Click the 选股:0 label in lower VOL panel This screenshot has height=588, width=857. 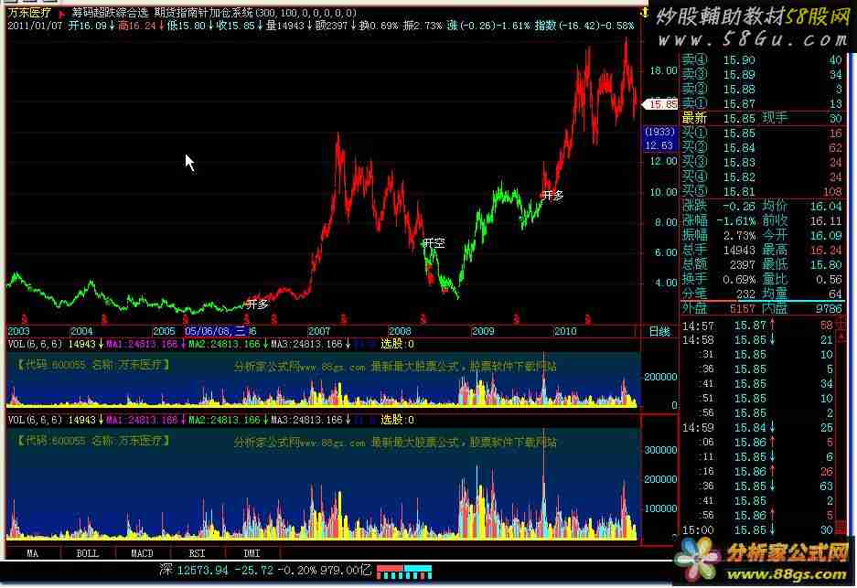point(397,420)
